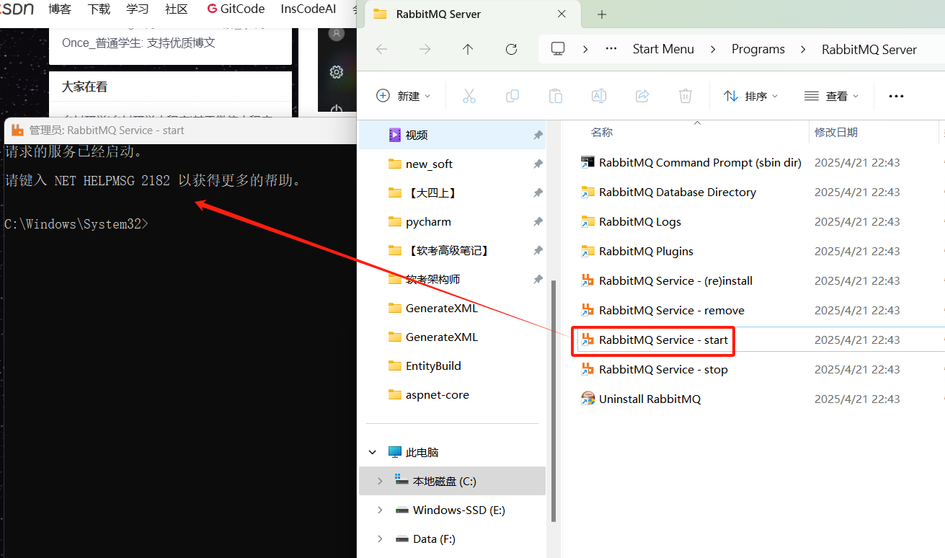Open 下载 in CSDN navigation bar
Screen dimensions: 945x558
[x=99, y=9]
